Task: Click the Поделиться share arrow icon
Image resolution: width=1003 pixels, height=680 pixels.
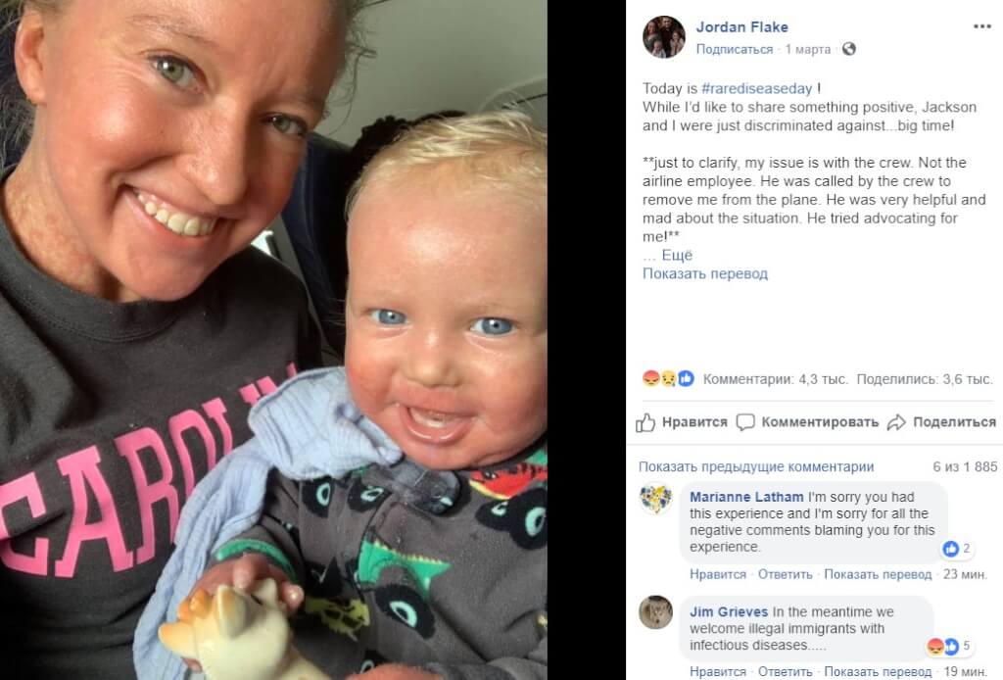Action: [x=896, y=422]
